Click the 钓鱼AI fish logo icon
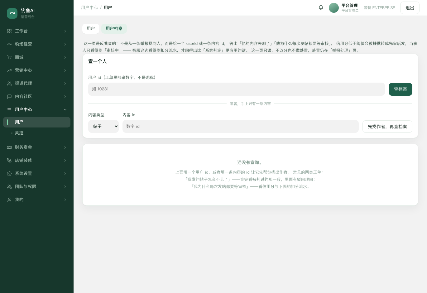 (12, 13)
